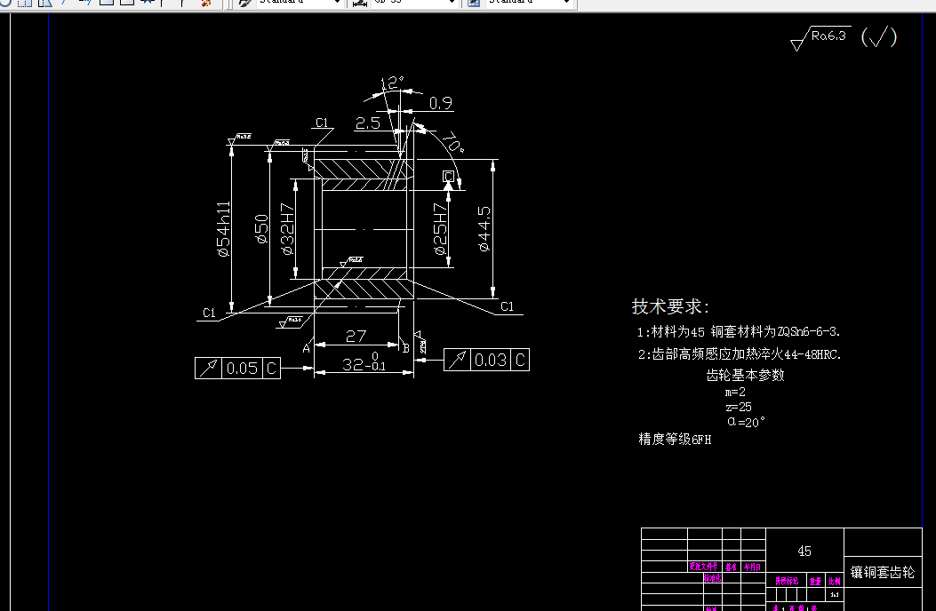Click the circle tool icon at toolbar left
Viewport: 936px width, 611px height.
(x=4, y=4)
